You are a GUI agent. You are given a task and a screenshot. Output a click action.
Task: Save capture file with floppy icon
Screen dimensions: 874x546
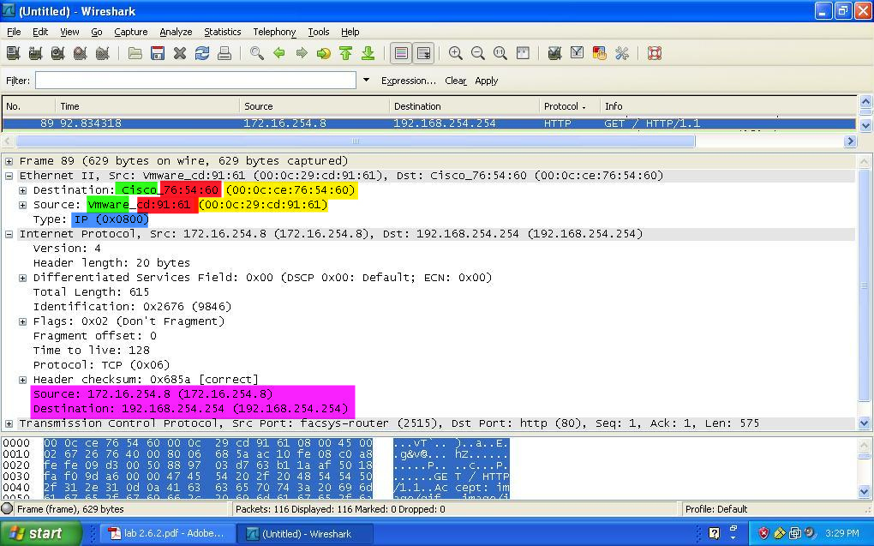pyautogui.click(x=158, y=53)
